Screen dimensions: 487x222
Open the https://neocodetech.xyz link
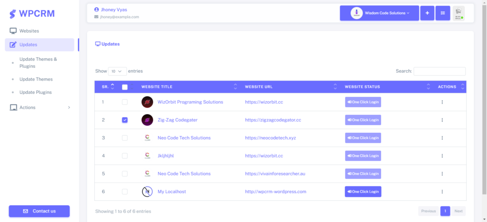click(x=267, y=138)
